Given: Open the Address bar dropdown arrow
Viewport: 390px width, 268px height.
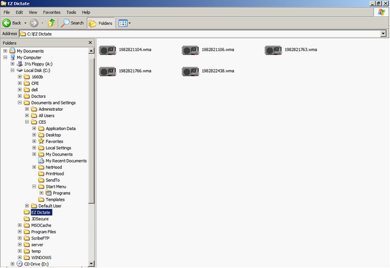Looking at the screenshot, I should point(383,33).
